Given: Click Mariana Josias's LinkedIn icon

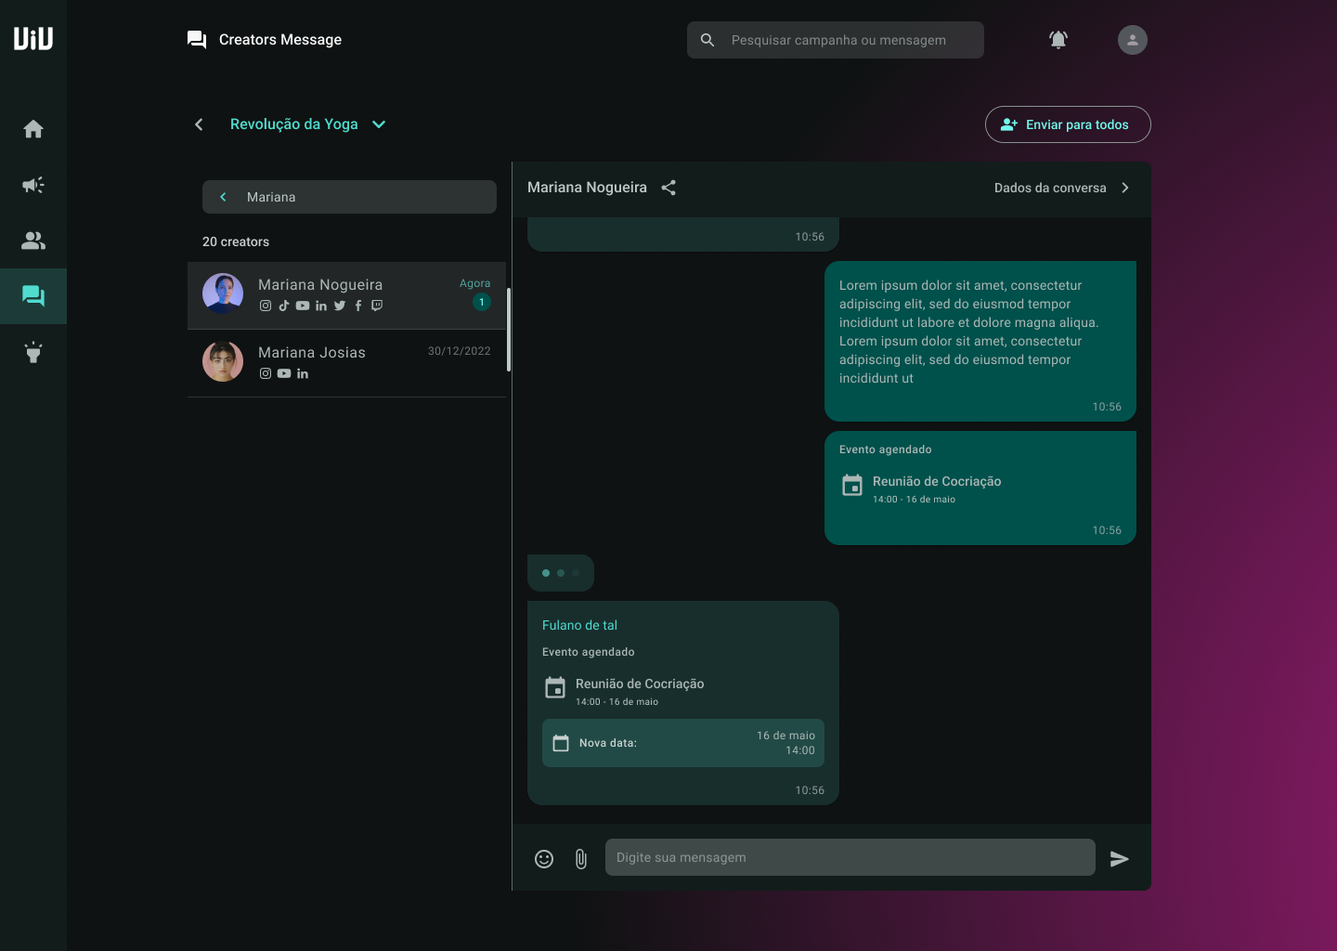Looking at the screenshot, I should point(303,373).
